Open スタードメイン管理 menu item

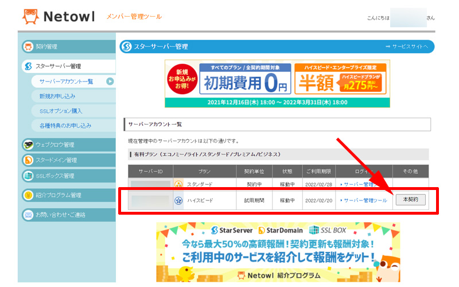pyautogui.click(x=69, y=160)
